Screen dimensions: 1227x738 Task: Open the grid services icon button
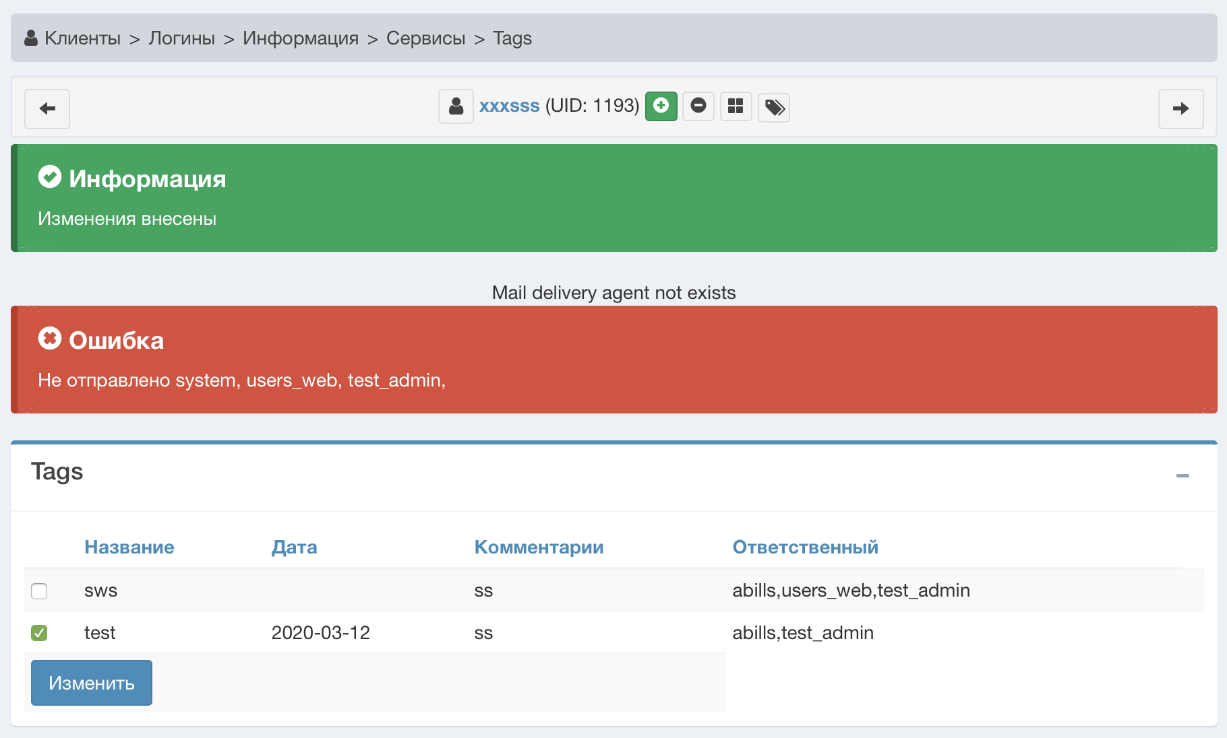click(736, 106)
